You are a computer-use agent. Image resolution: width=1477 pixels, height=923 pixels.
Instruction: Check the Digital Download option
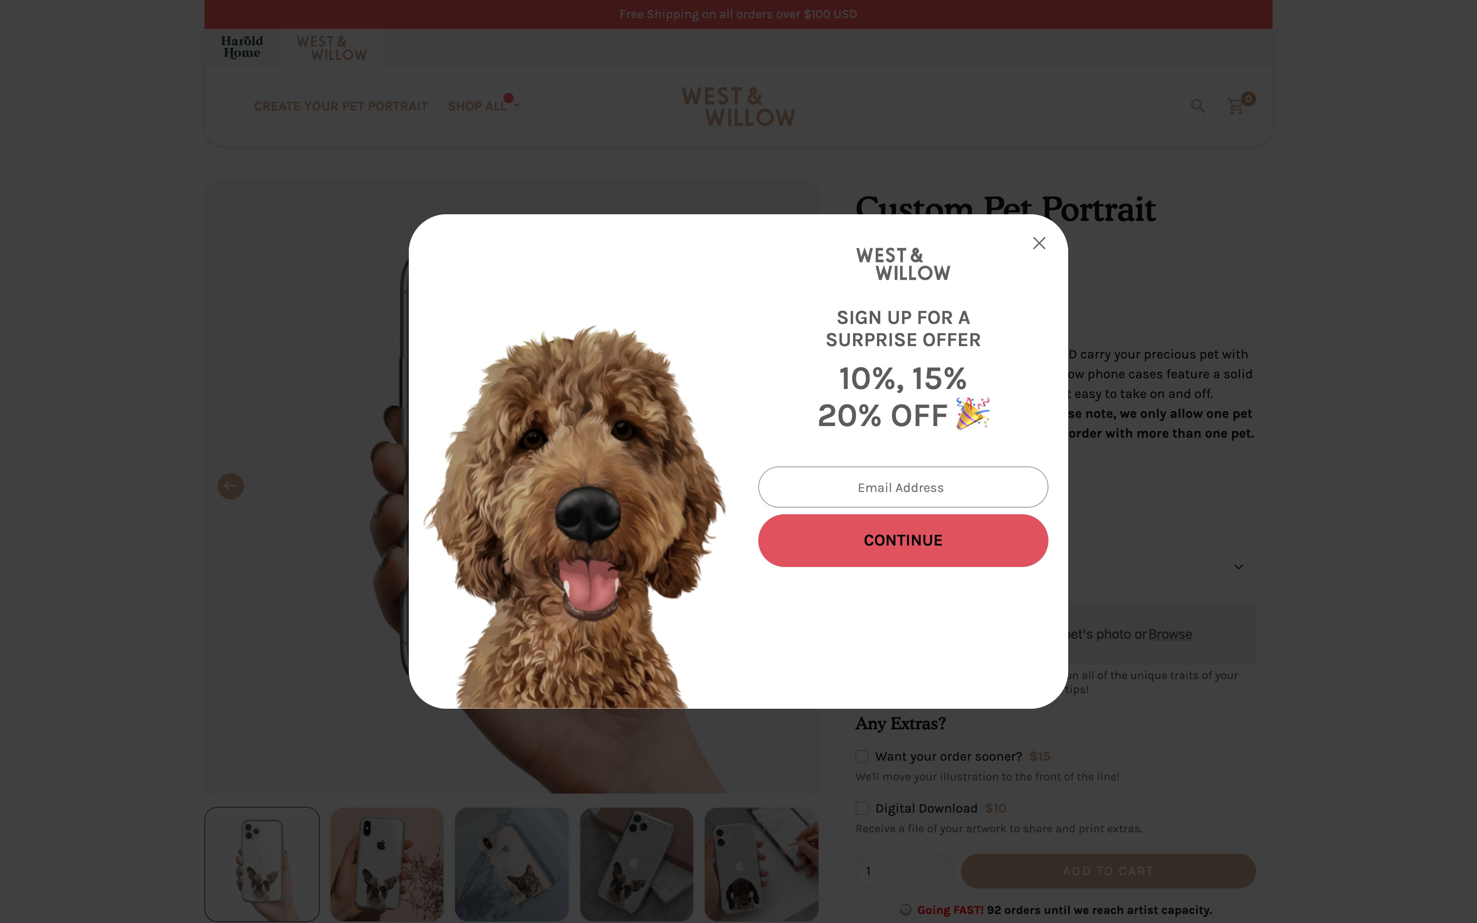(x=862, y=808)
